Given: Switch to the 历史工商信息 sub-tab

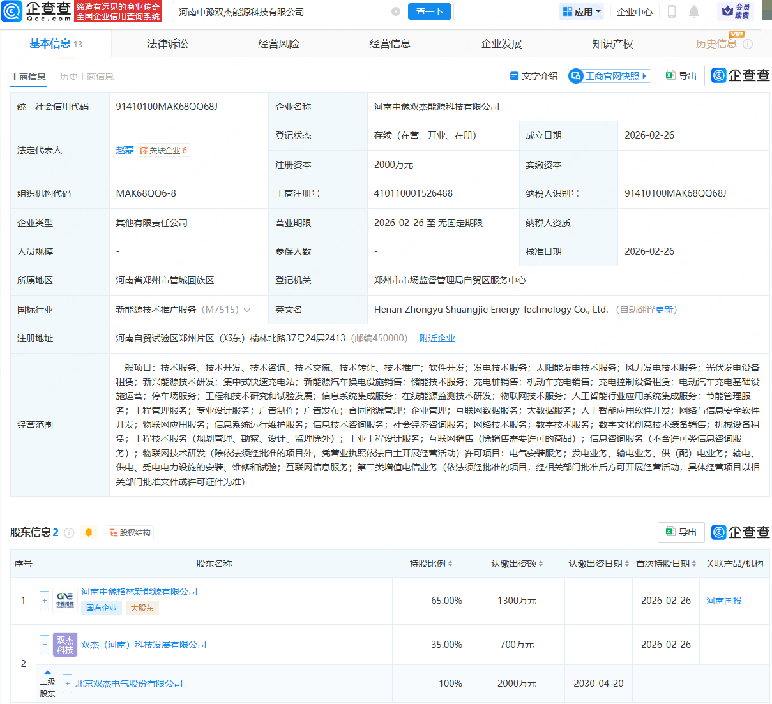Looking at the screenshot, I should (87, 77).
